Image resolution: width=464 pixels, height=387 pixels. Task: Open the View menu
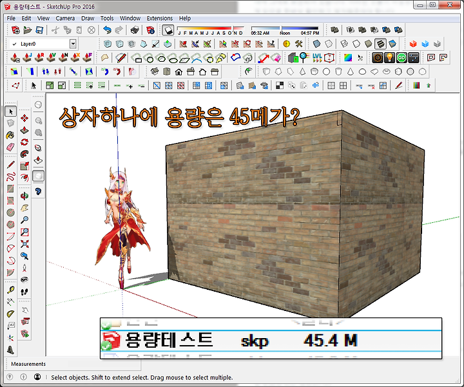click(43, 18)
